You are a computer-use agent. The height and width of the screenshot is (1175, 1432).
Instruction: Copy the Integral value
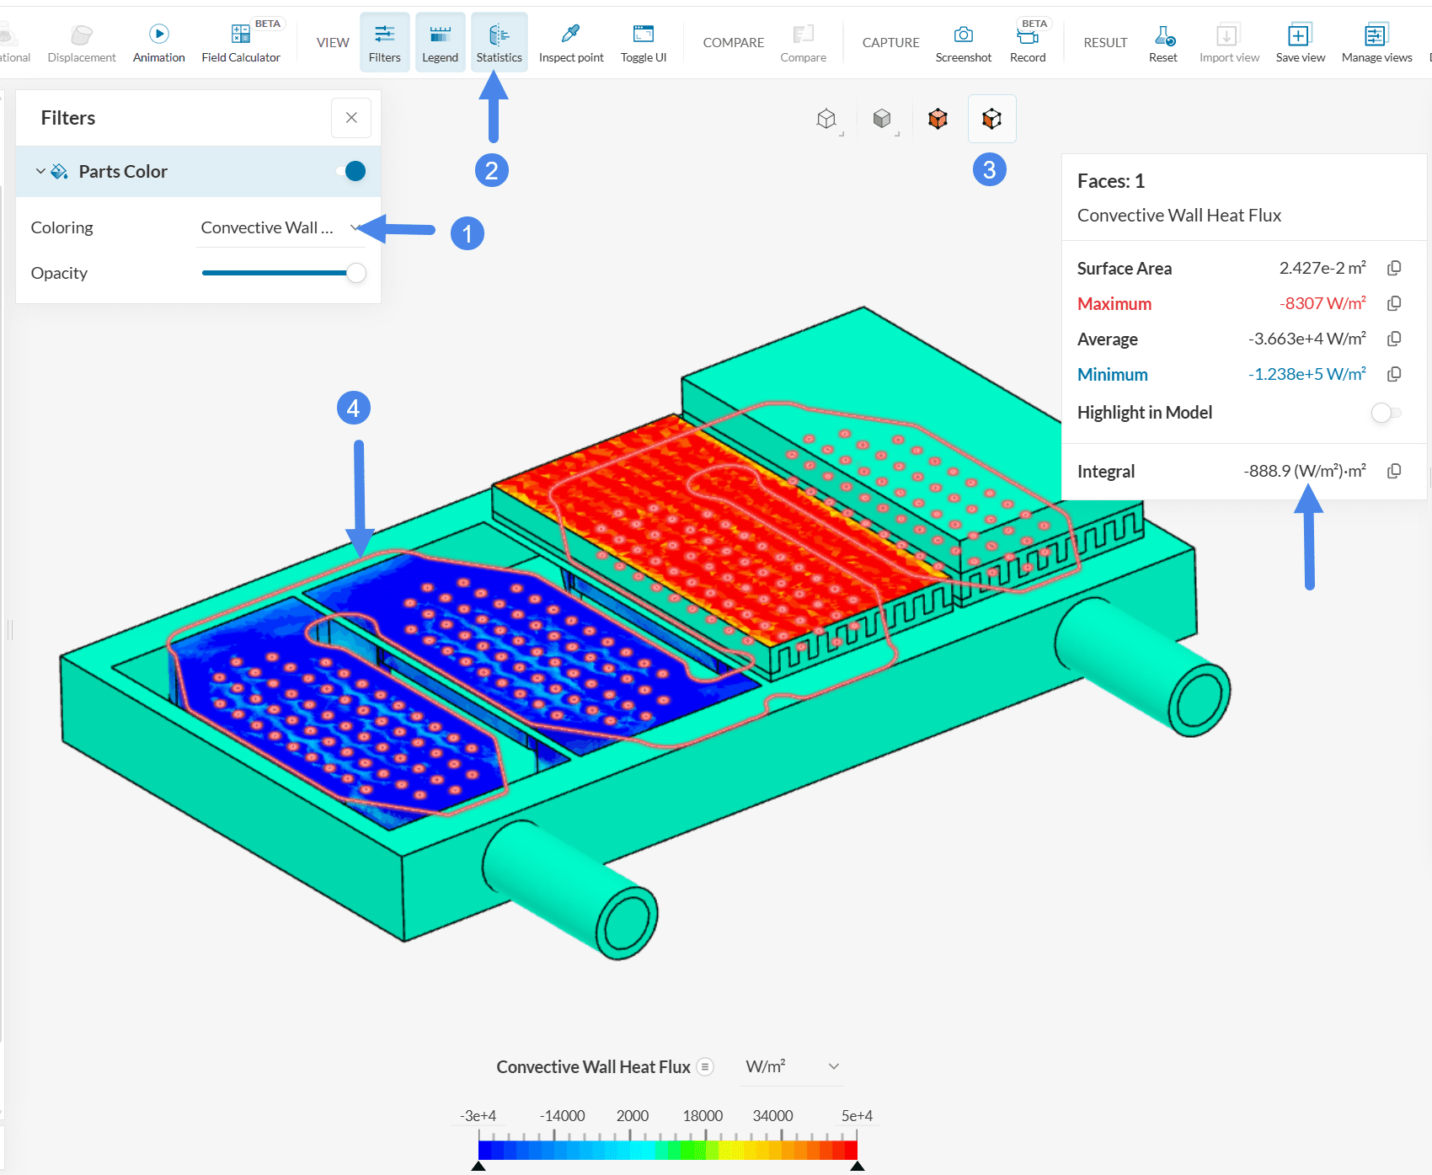[x=1394, y=471]
